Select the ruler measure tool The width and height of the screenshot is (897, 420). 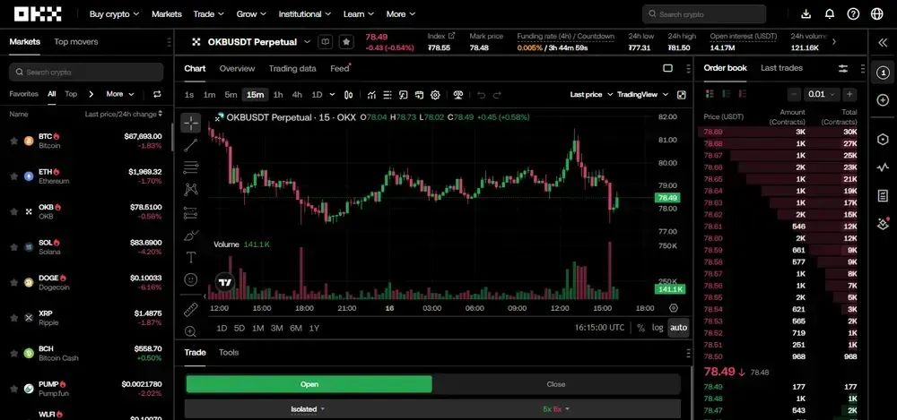tap(190, 310)
